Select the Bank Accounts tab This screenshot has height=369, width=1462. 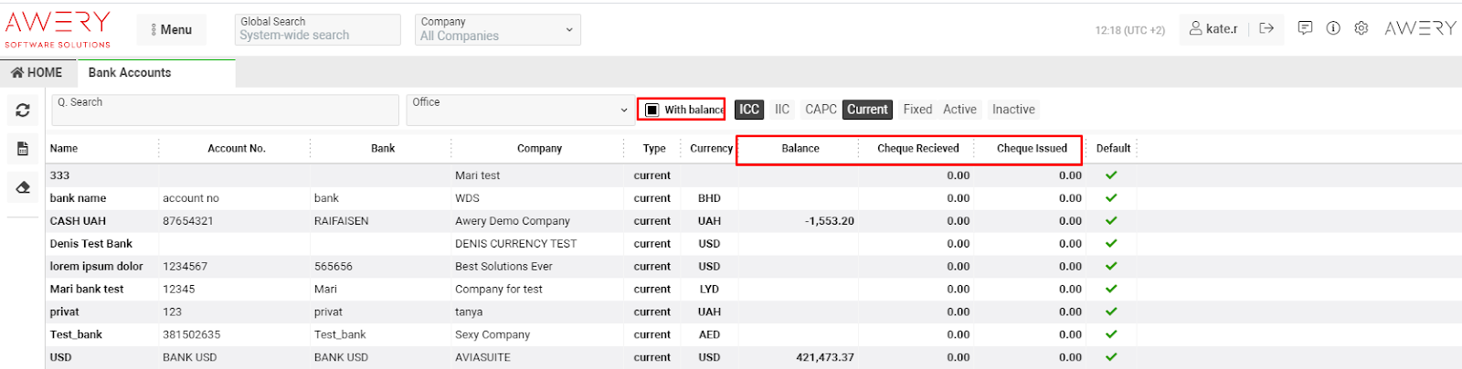(x=130, y=73)
